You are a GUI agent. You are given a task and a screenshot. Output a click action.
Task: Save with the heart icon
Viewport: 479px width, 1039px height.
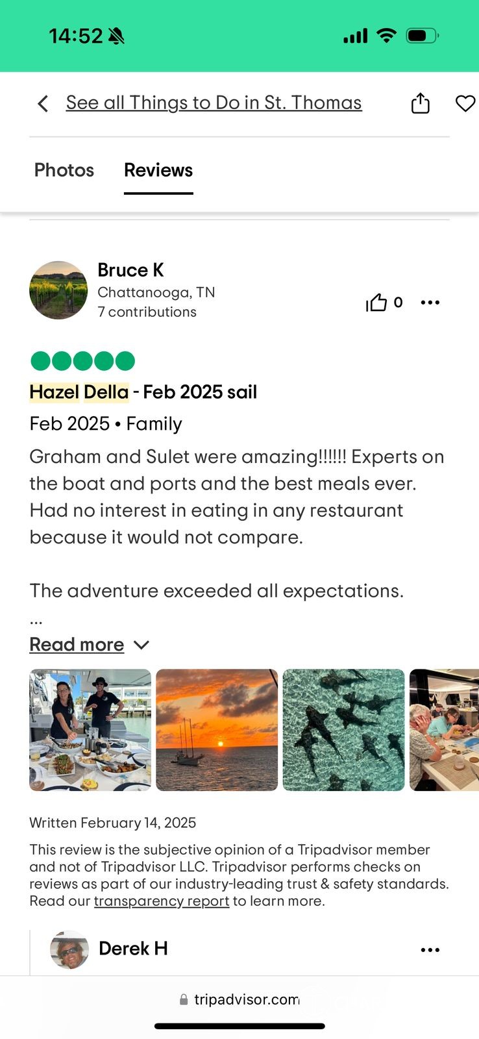click(x=465, y=103)
